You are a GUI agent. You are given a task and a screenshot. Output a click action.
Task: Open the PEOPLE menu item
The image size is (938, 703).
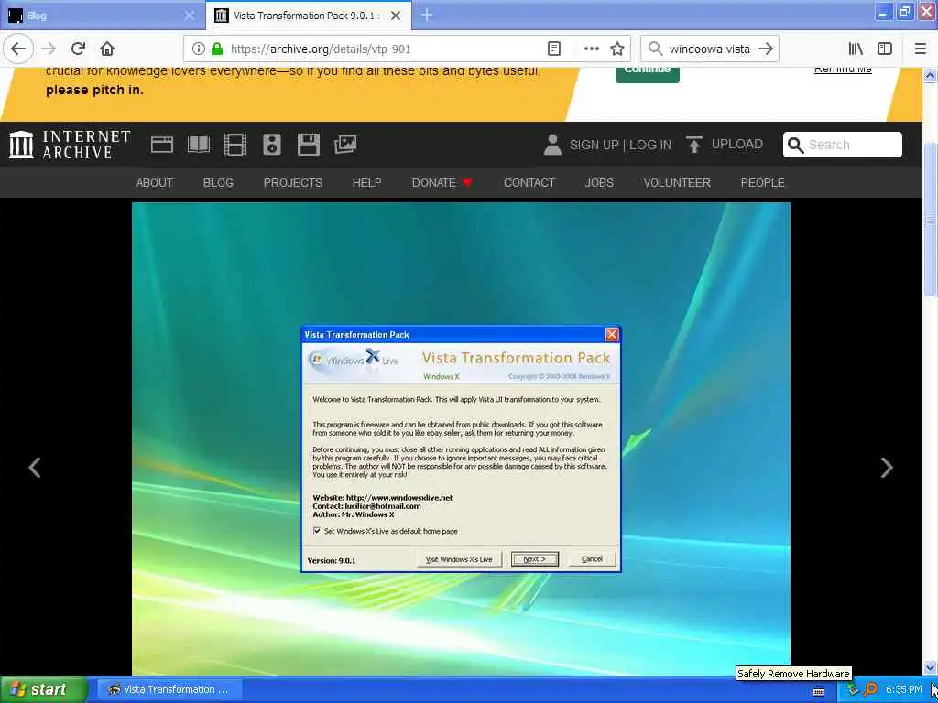pyautogui.click(x=762, y=183)
